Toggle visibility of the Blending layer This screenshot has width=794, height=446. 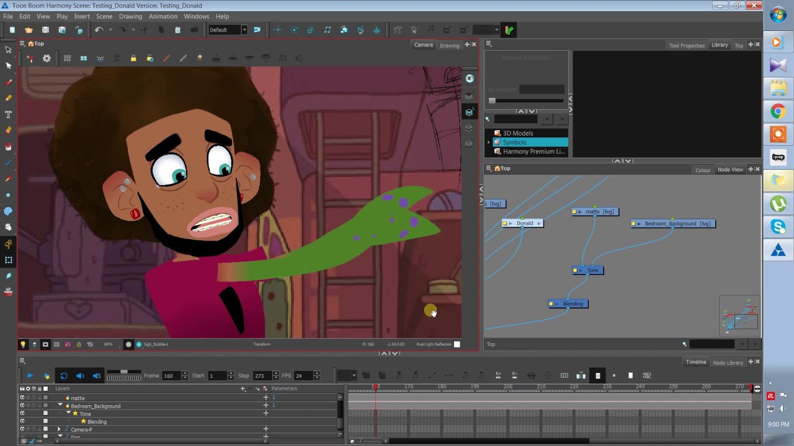pos(22,421)
